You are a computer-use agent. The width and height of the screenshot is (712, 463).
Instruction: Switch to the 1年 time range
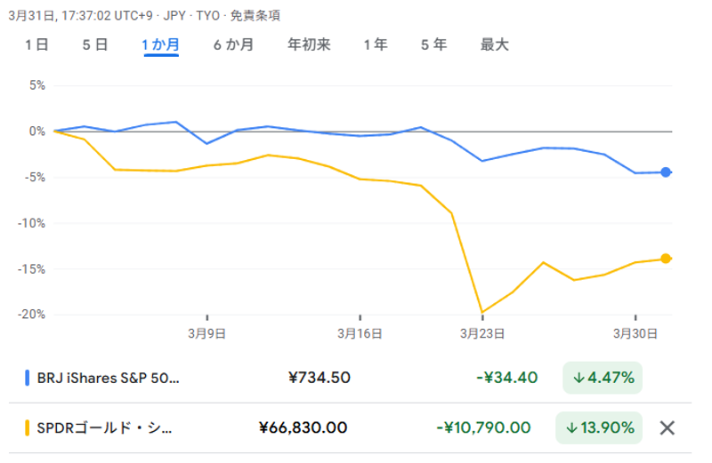coord(376,44)
